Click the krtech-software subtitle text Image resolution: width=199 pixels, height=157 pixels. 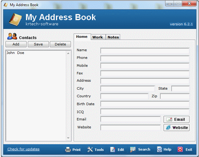pyautogui.click(x=42, y=24)
